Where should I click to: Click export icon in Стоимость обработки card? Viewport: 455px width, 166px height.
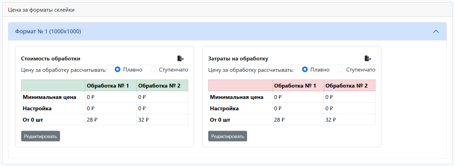[180, 58]
